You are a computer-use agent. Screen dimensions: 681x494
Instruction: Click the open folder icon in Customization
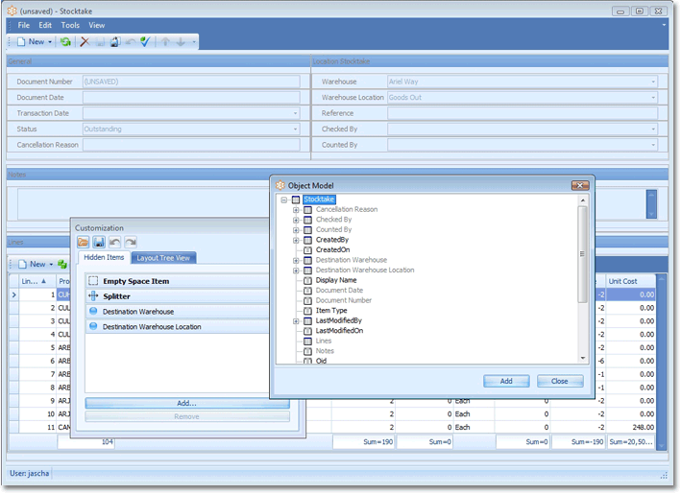(84, 243)
